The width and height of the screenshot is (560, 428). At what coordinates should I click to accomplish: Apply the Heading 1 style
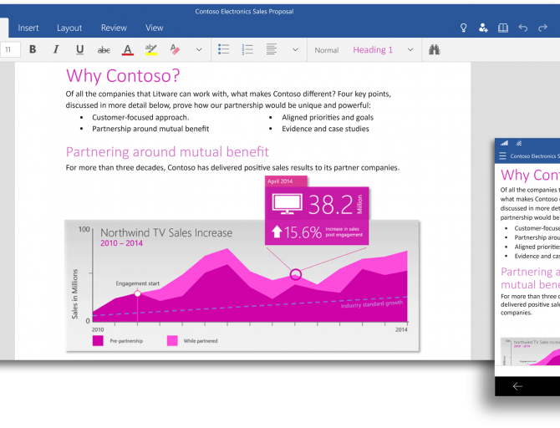[x=372, y=50]
